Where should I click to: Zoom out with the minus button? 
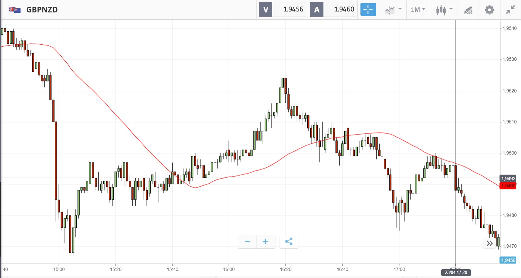click(247, 242)
